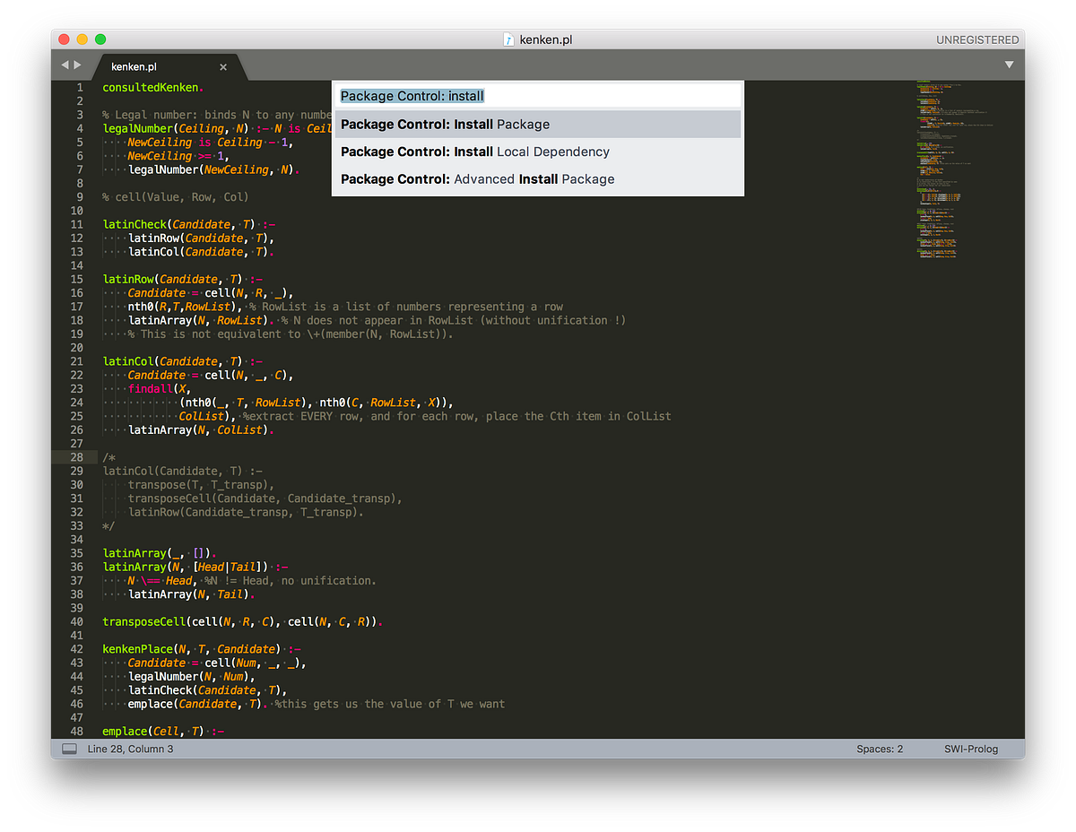Click the panel toggle icon in the status bar
The image size is (1076, 832).
69,748
